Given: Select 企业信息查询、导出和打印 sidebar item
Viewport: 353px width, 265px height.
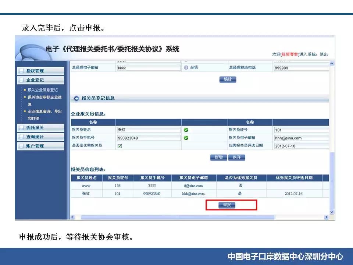Looking at the screenshot, I should [44, 115].
